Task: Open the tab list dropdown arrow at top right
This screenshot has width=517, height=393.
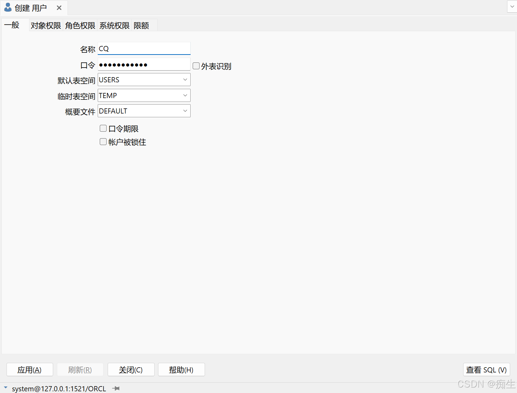Action: (512, 7)
